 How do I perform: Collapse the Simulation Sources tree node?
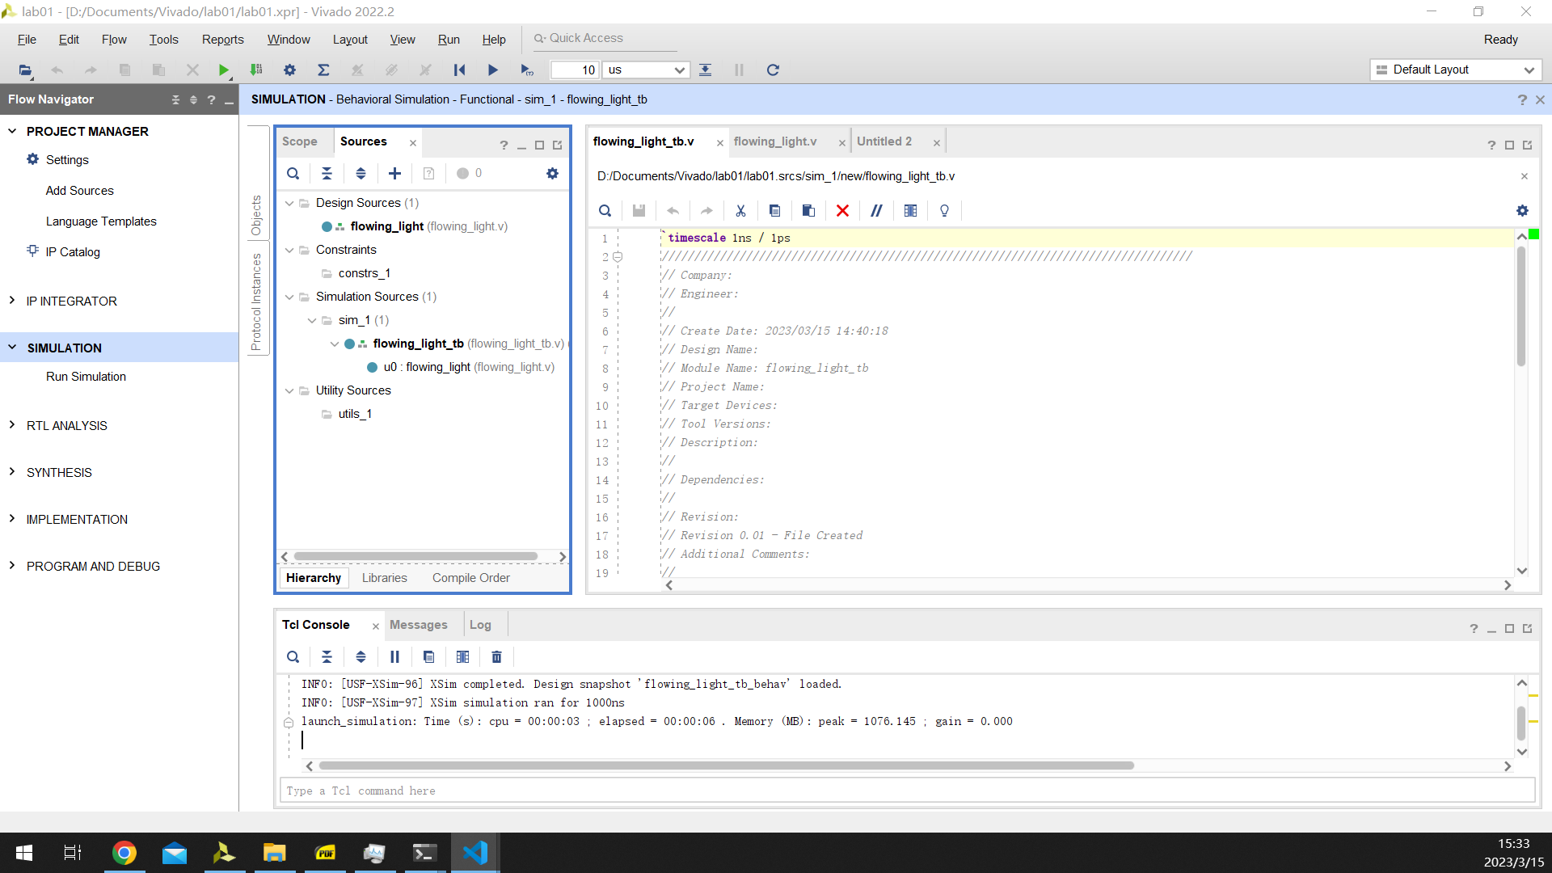tap(289, 297)
